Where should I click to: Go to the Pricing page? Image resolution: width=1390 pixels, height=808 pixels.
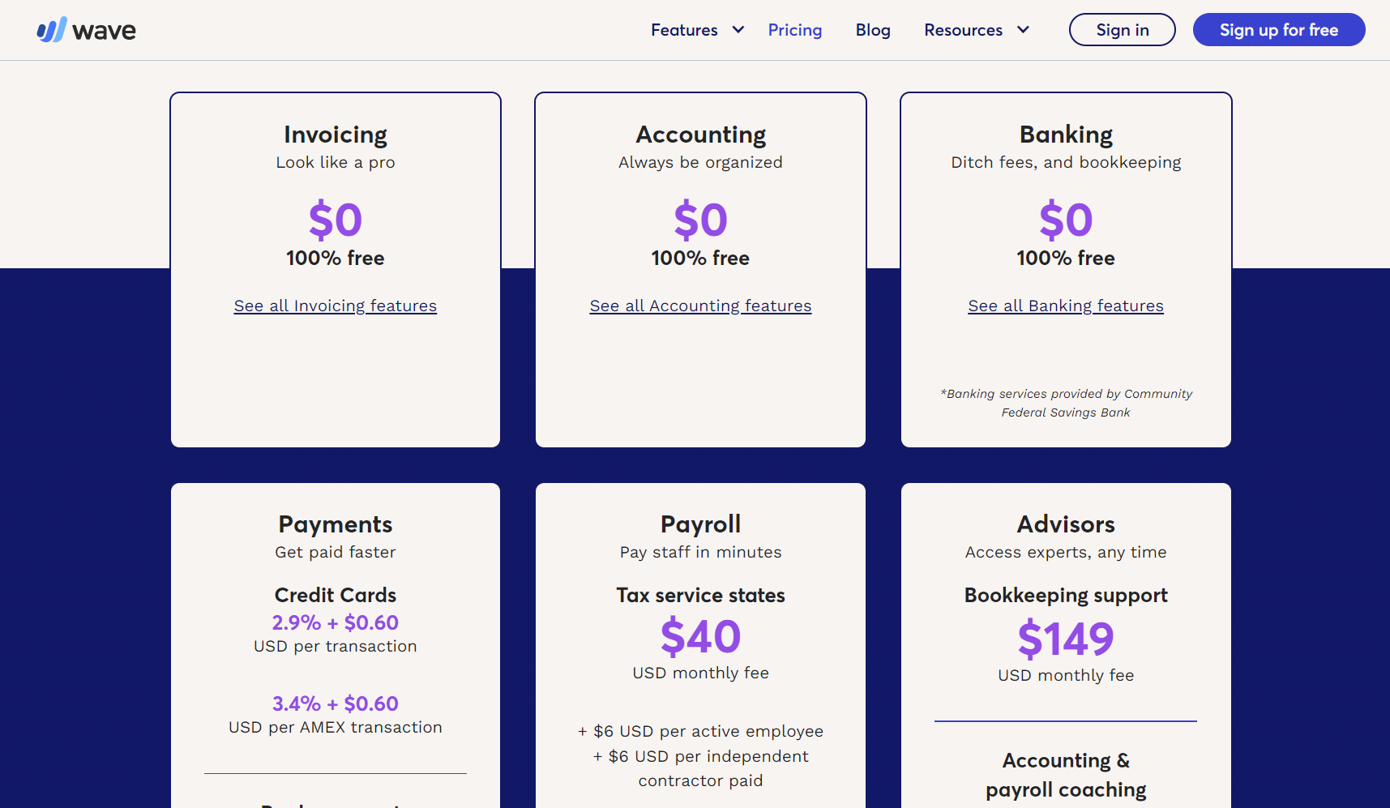pyautogui.click(x=795, y=30)
